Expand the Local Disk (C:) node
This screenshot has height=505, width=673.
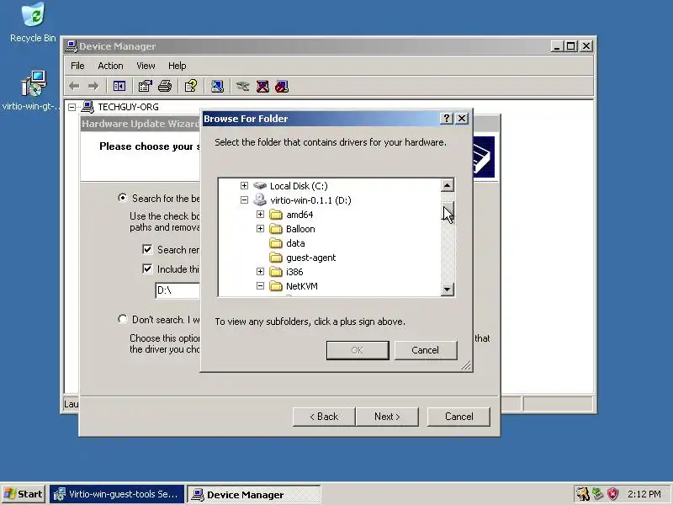(x=244, y=185)
